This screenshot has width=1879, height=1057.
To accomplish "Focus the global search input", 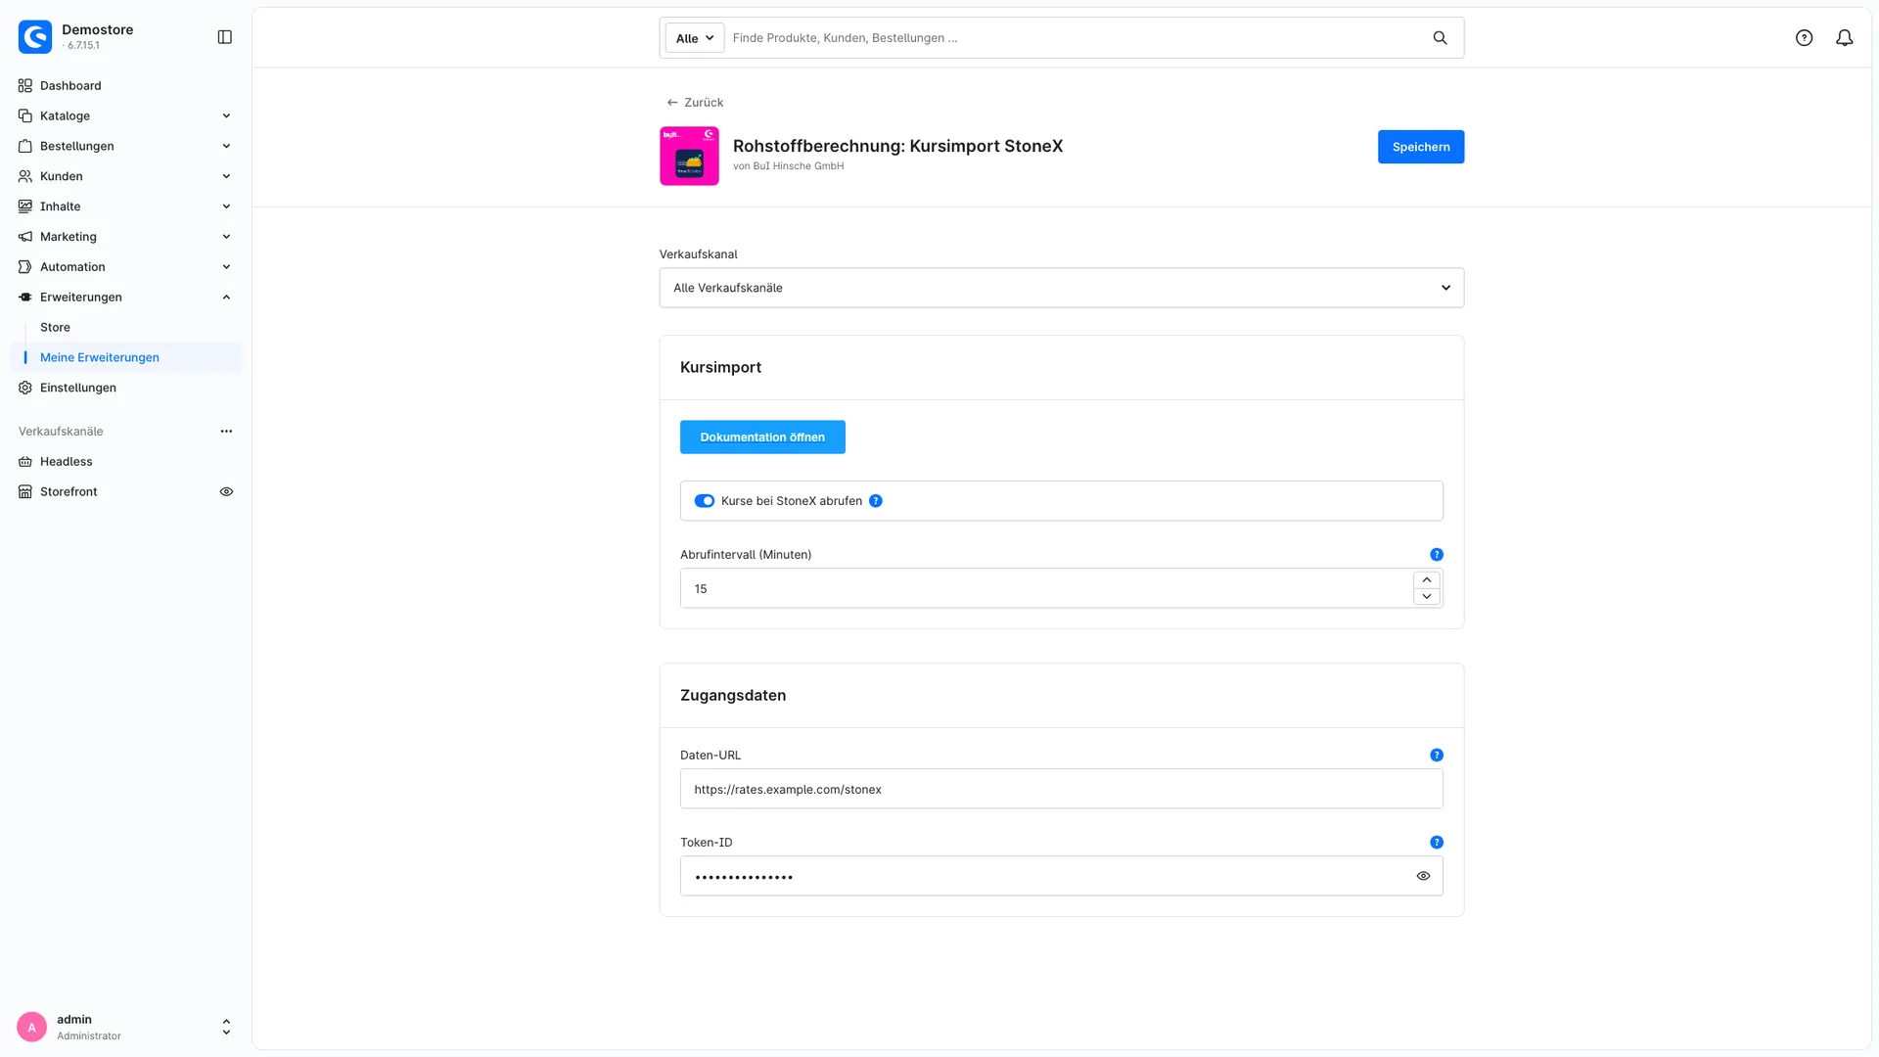I will pyautogui.click(x=1077, y=38).
